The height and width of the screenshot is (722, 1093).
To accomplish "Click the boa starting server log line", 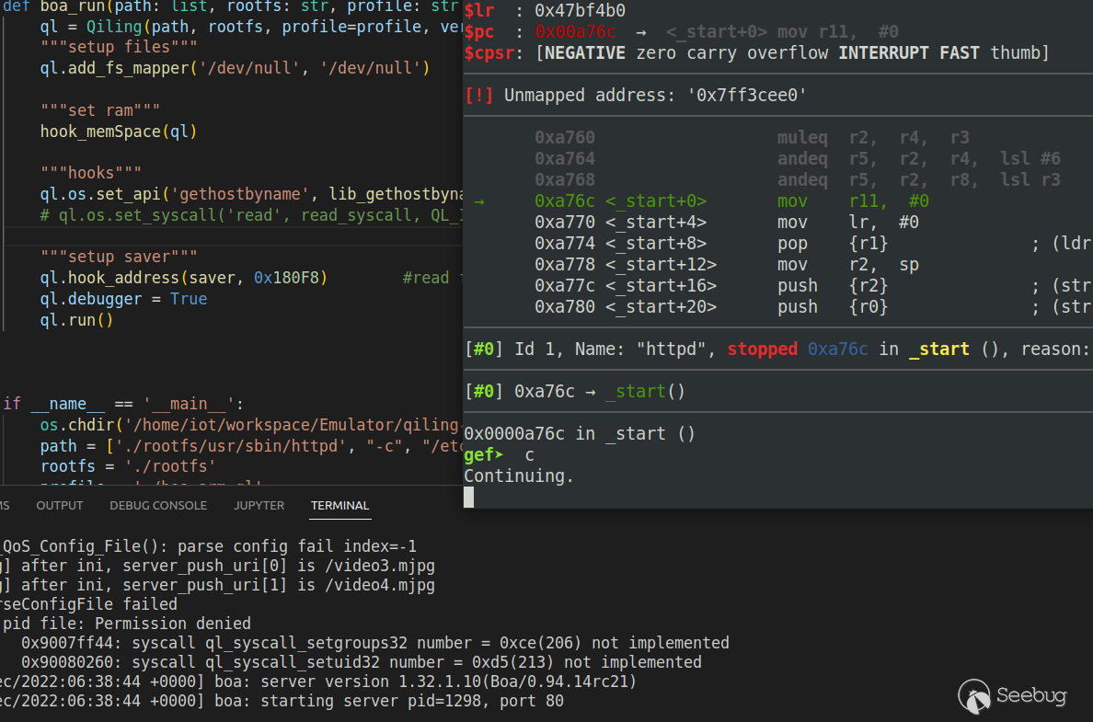I will (285, 701).
